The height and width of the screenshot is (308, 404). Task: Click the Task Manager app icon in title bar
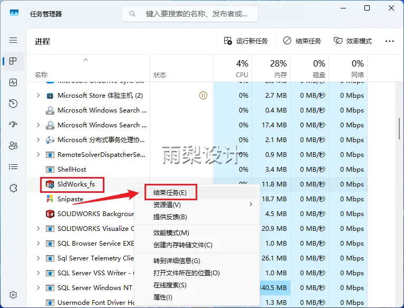click(14, 13)
